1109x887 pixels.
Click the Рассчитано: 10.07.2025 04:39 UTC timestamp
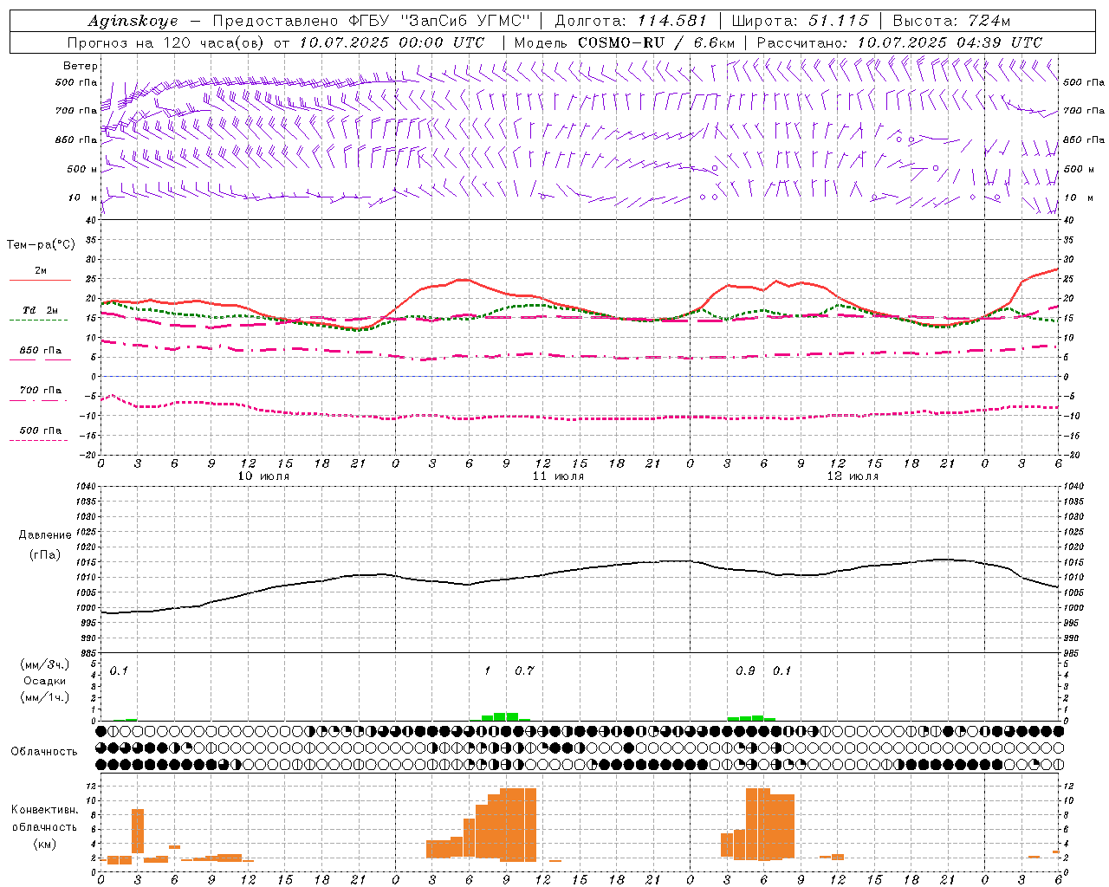coord(899,42)
